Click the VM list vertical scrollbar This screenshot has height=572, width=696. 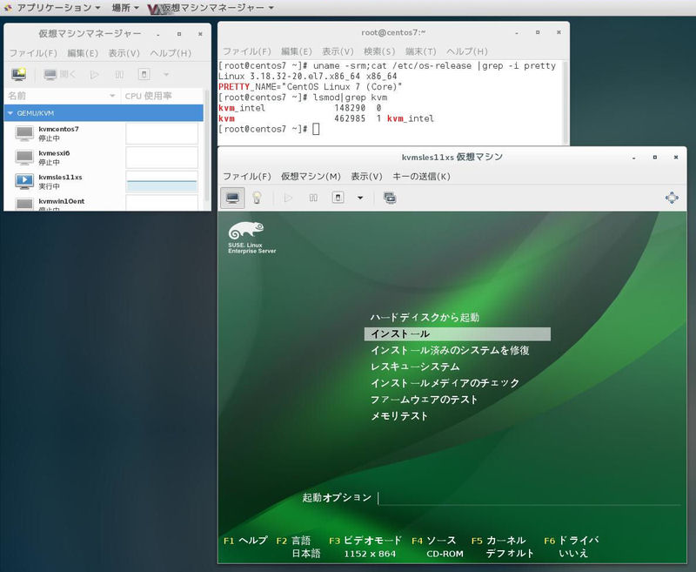click(x=206, y=146)
